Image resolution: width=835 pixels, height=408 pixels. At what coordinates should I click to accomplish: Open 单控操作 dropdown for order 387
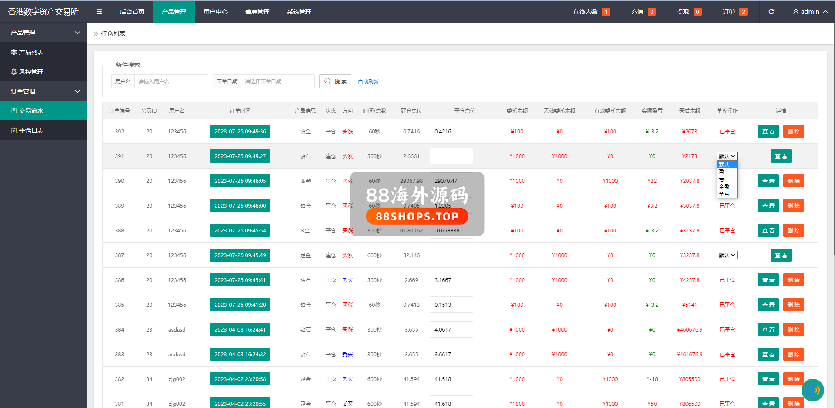[727, 255]
